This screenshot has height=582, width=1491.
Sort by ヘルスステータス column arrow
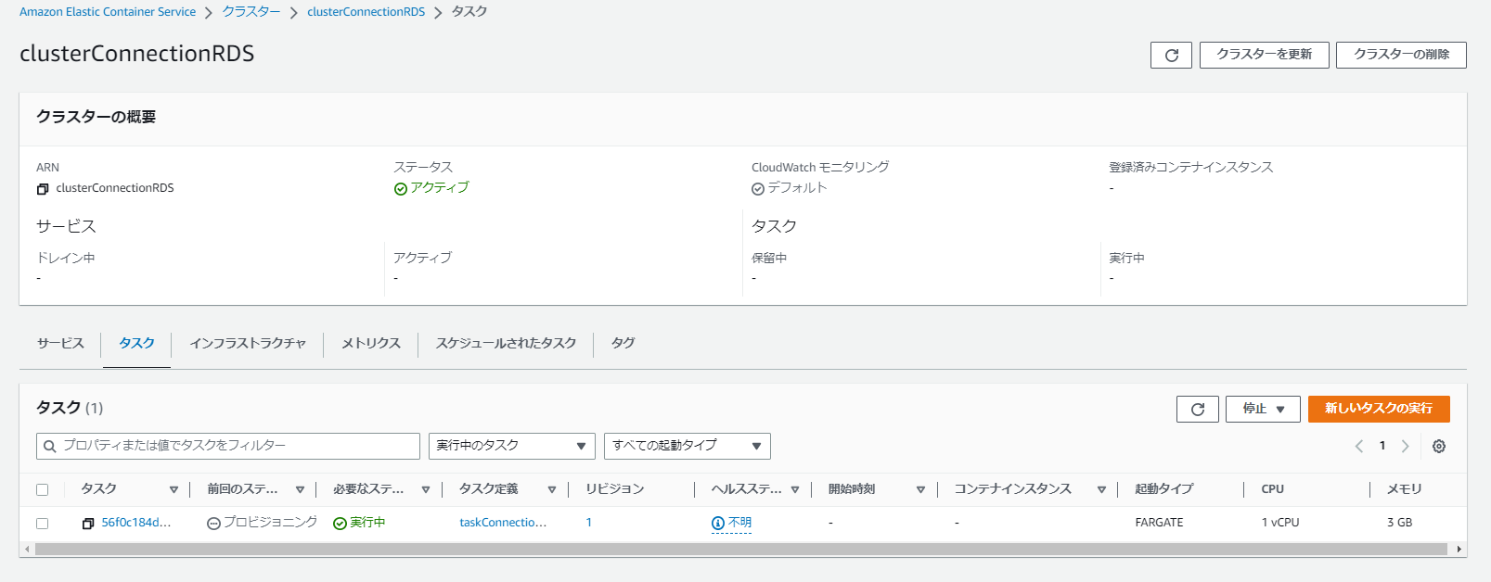795,489
